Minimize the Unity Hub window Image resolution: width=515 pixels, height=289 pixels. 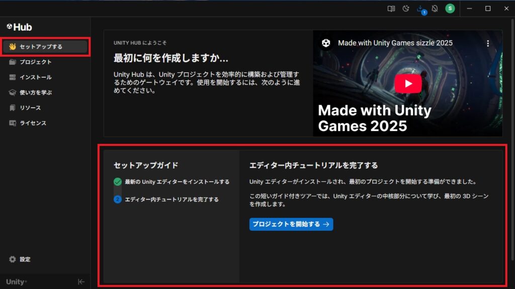469,9
